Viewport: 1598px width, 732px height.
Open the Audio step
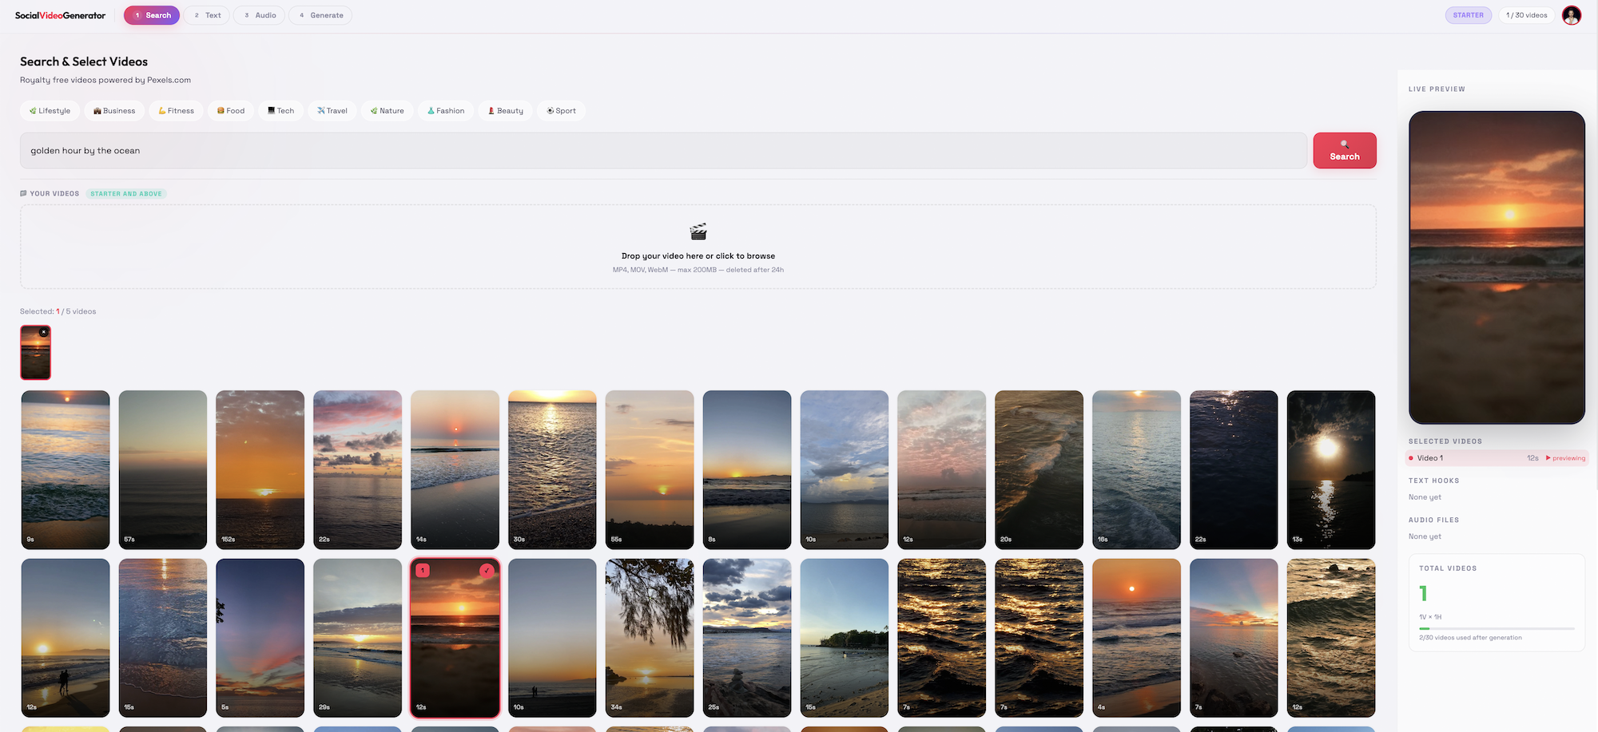259,14
